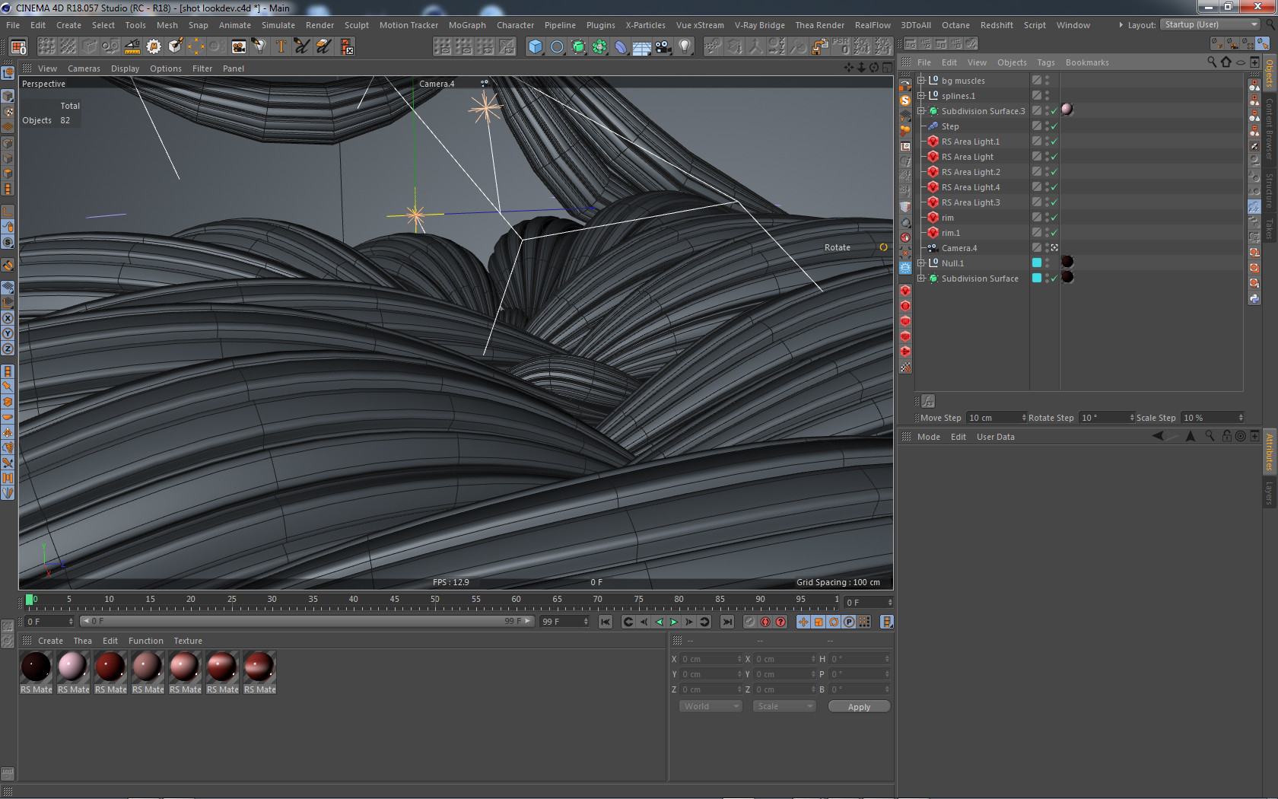Open the Layout dropdown showing Startup (User)
This screenshot has width=1278, height=799.
(1211, 24)
